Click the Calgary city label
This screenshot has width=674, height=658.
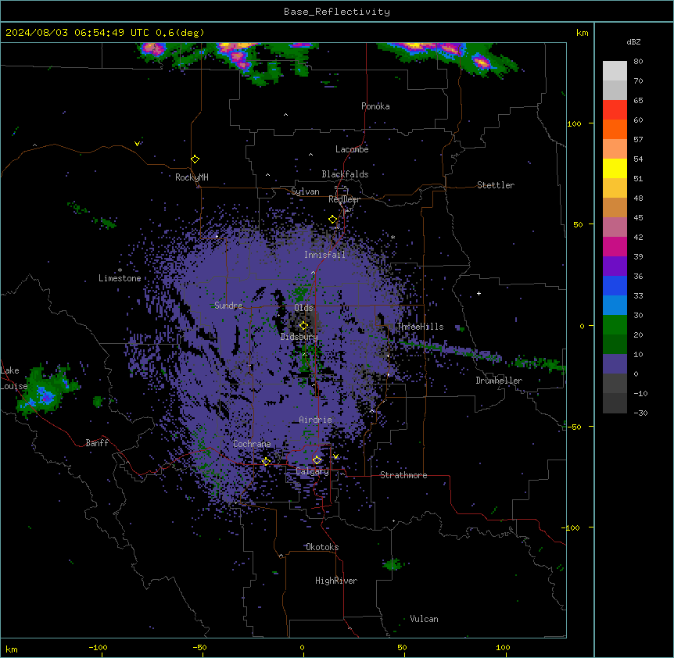[312, 471]
